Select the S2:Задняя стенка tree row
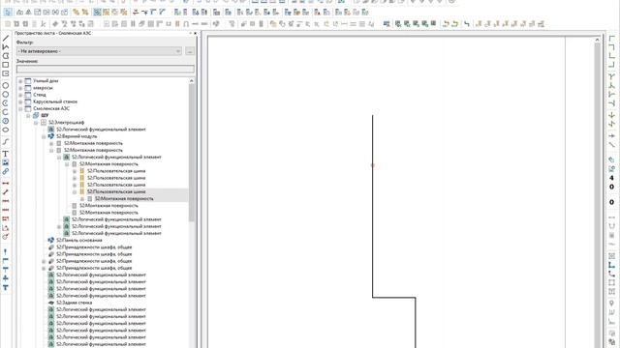 (74, 303)
